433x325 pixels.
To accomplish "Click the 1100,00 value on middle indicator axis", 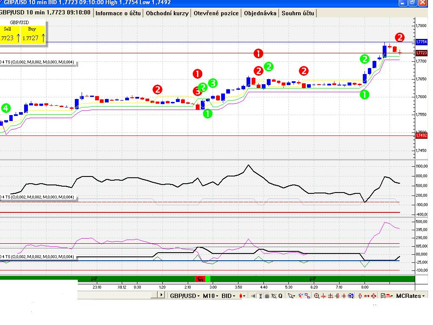I will [x=422, y=166].
